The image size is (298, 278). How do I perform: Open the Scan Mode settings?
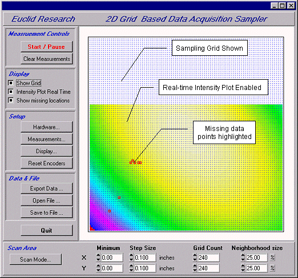point(35,259)
